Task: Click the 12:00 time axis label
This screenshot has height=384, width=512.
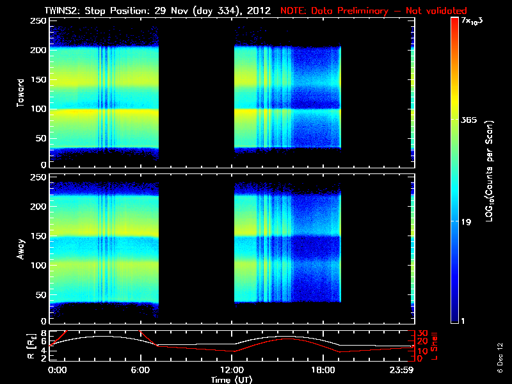Action: pos(232,370)
